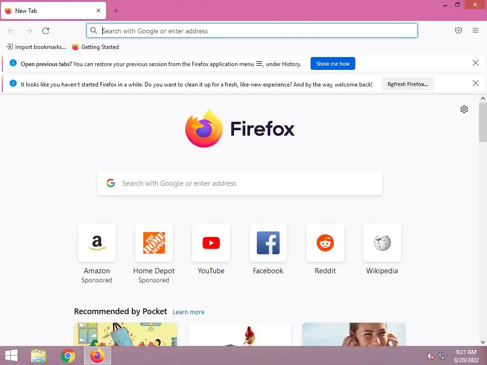Click the muted volume tray icon
487x365 pixels.
[x=430, y=356]
